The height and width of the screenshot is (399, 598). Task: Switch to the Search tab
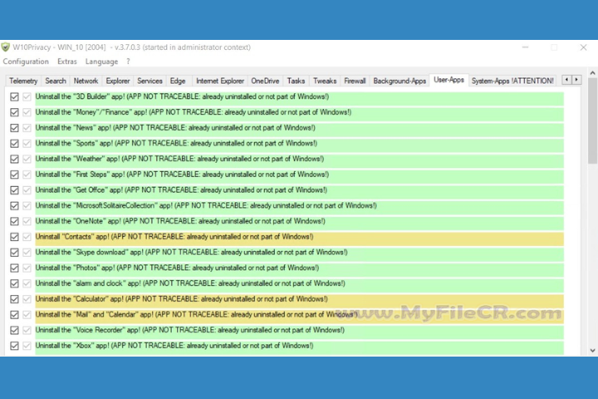56,81
